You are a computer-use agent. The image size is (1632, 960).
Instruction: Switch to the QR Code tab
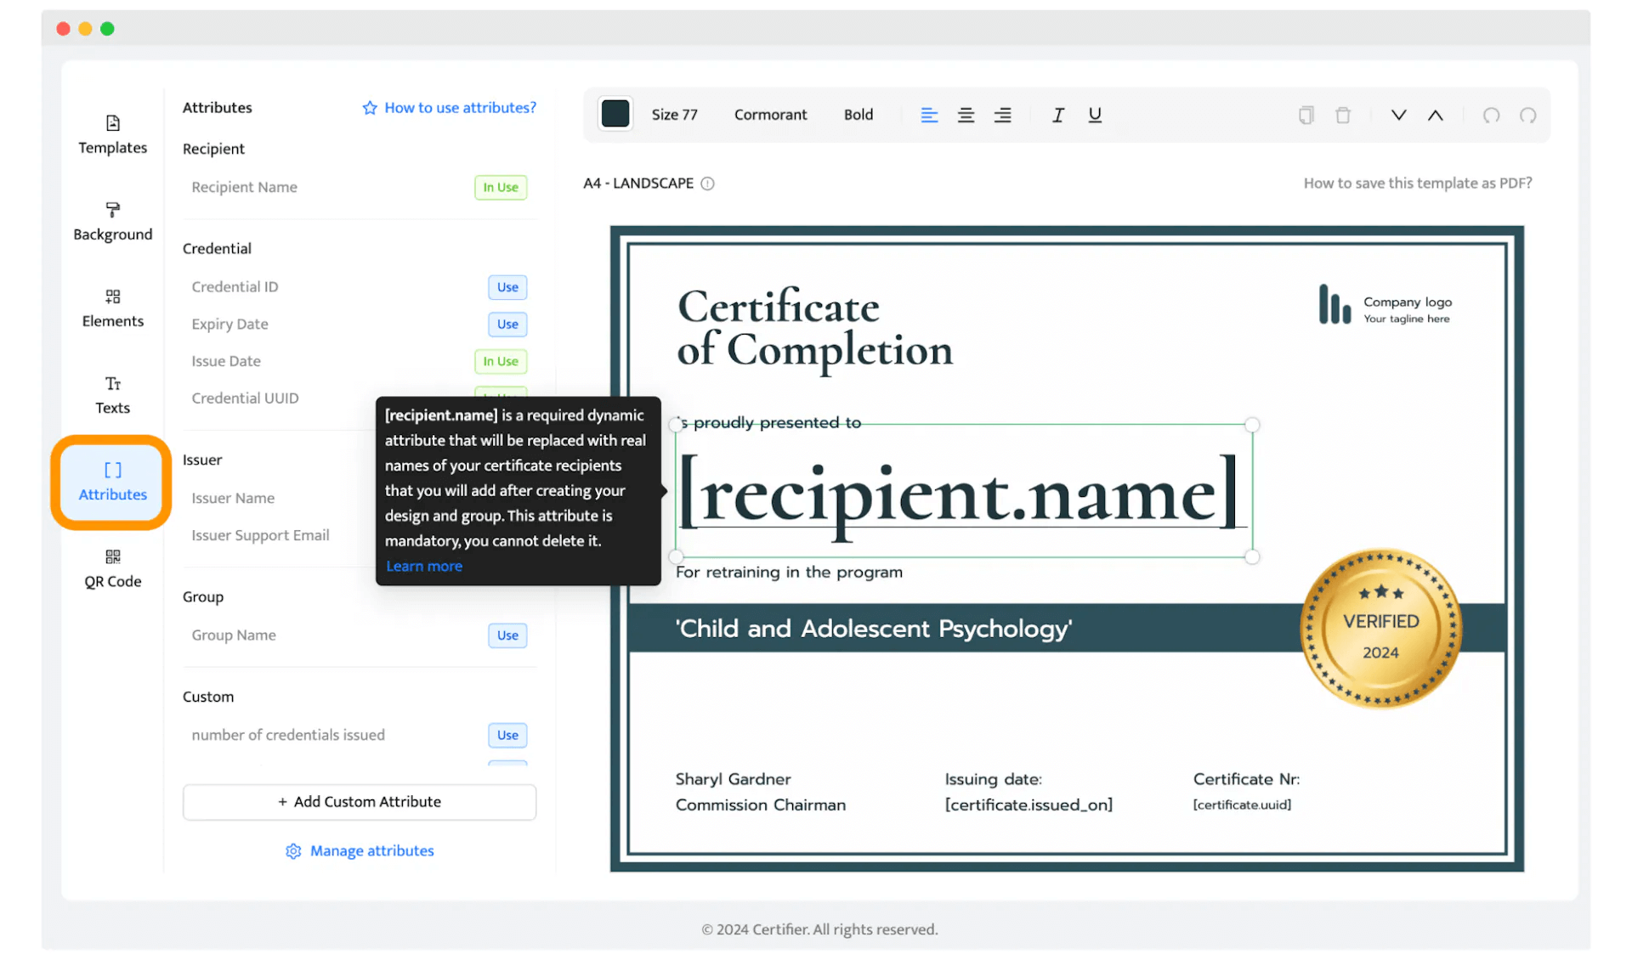(x=113, y=568)
